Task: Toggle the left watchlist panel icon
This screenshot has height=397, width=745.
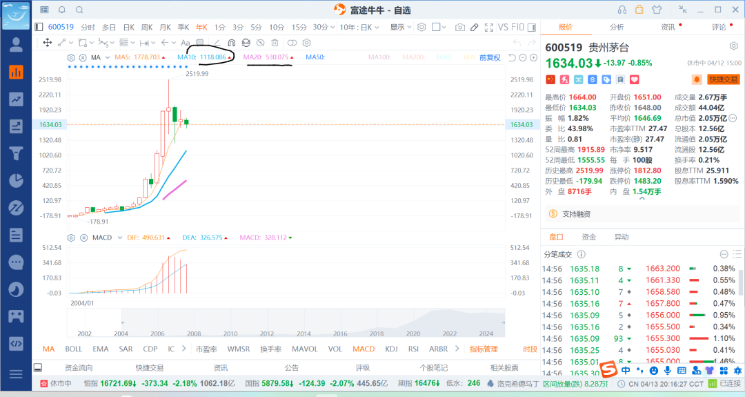Action: point(39,27)
